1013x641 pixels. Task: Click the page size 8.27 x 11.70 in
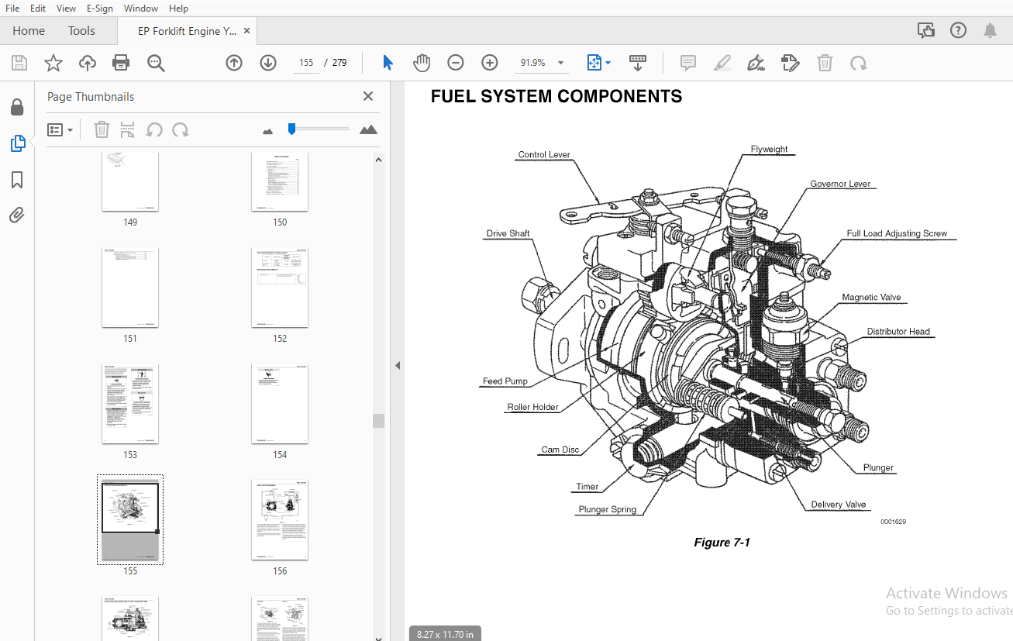click(445, 633)
